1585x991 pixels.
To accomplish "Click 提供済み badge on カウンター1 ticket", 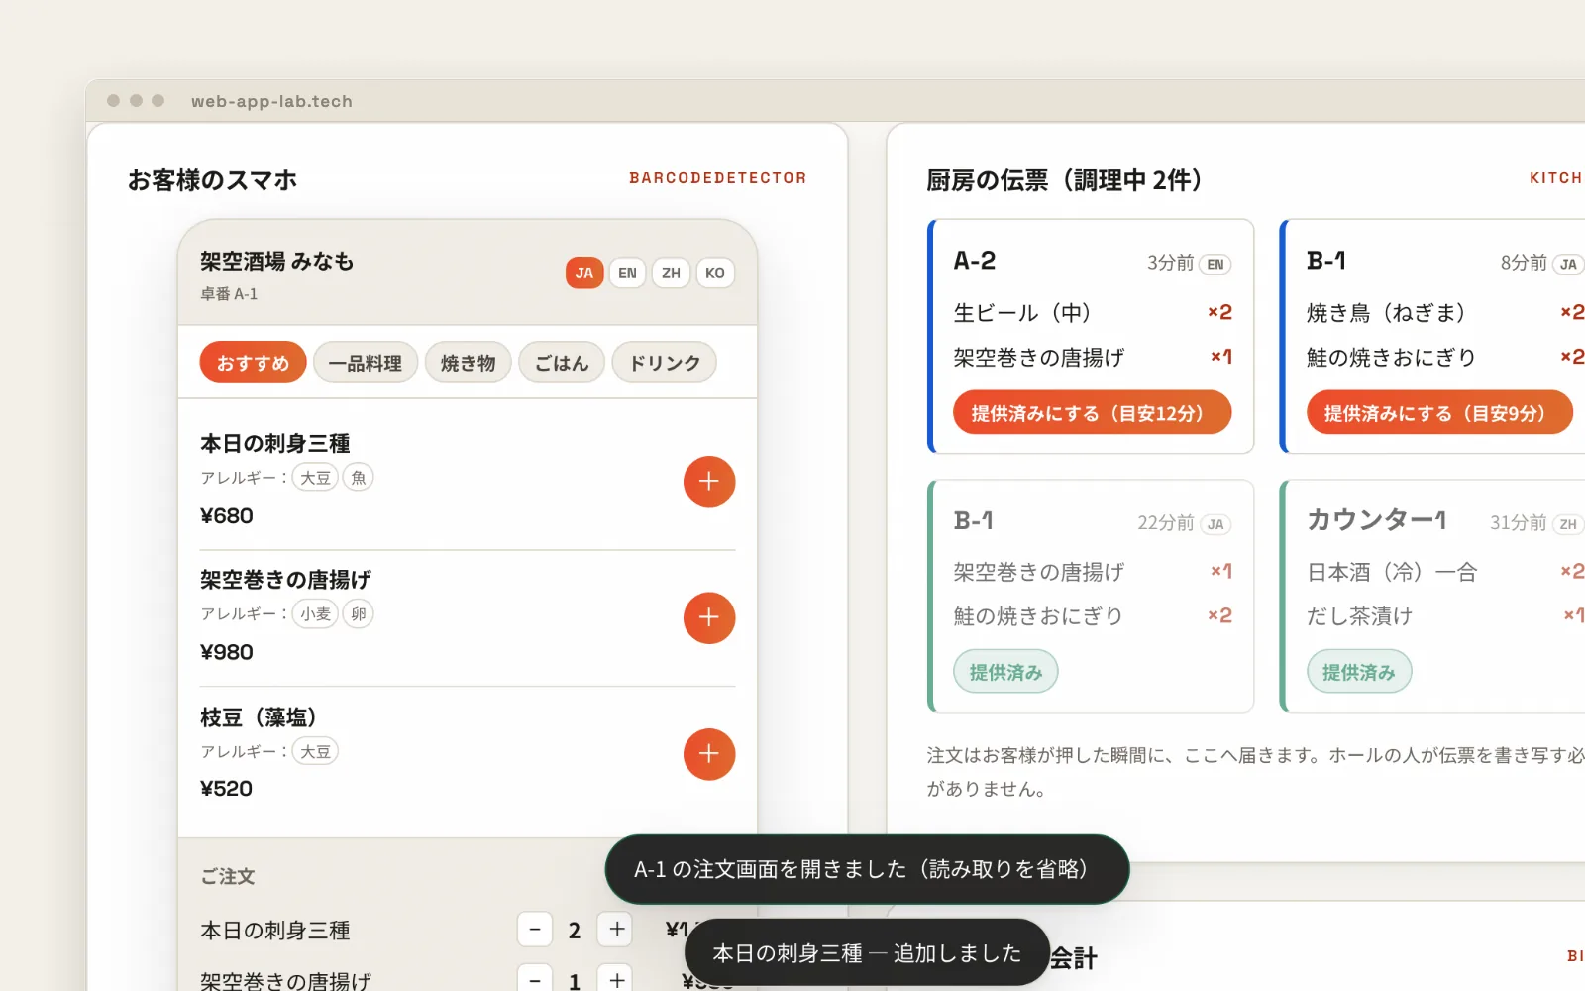I will pyautogui.click(x=1359, y=672).
